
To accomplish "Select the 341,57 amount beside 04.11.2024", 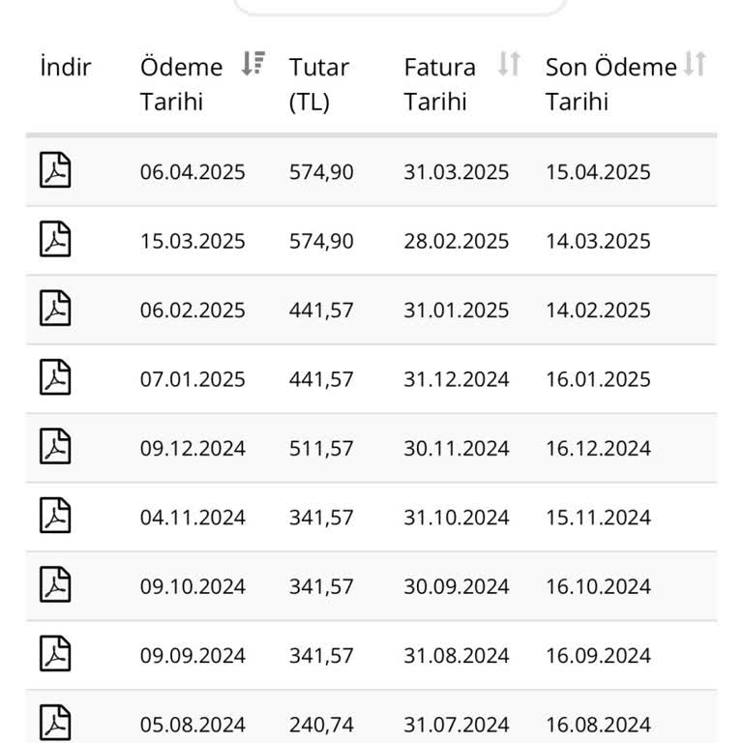I will [321, 518].
